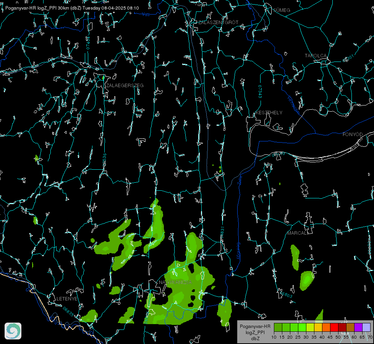Click the SÜMEG city label
The width and height of the screenshot is (374, 344).
tap(282, 10)
